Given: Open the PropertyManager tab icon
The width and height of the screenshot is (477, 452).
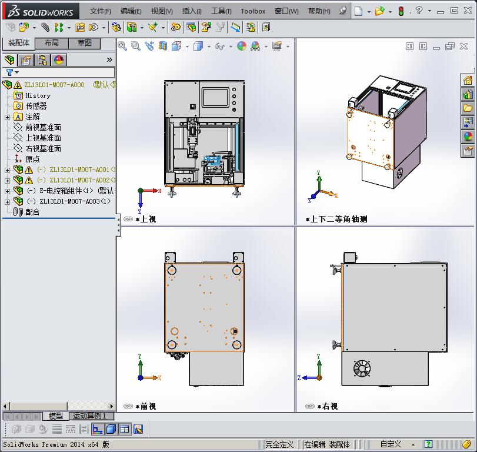Looking at the screenshot, I should coord(25,60).
